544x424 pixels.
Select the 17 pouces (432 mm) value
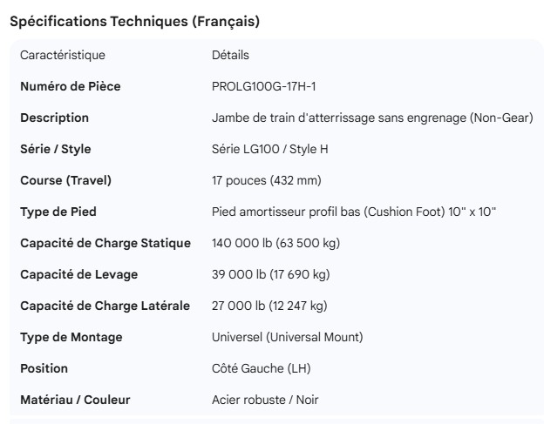267,180
